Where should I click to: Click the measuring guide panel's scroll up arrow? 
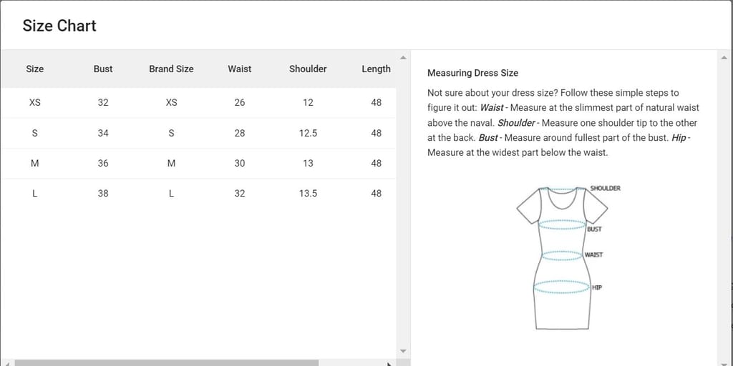pos(724,57)
